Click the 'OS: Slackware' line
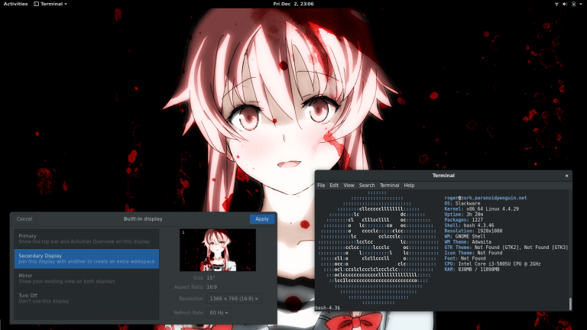Viewport: 587px width, 330px height. (462, 203)
